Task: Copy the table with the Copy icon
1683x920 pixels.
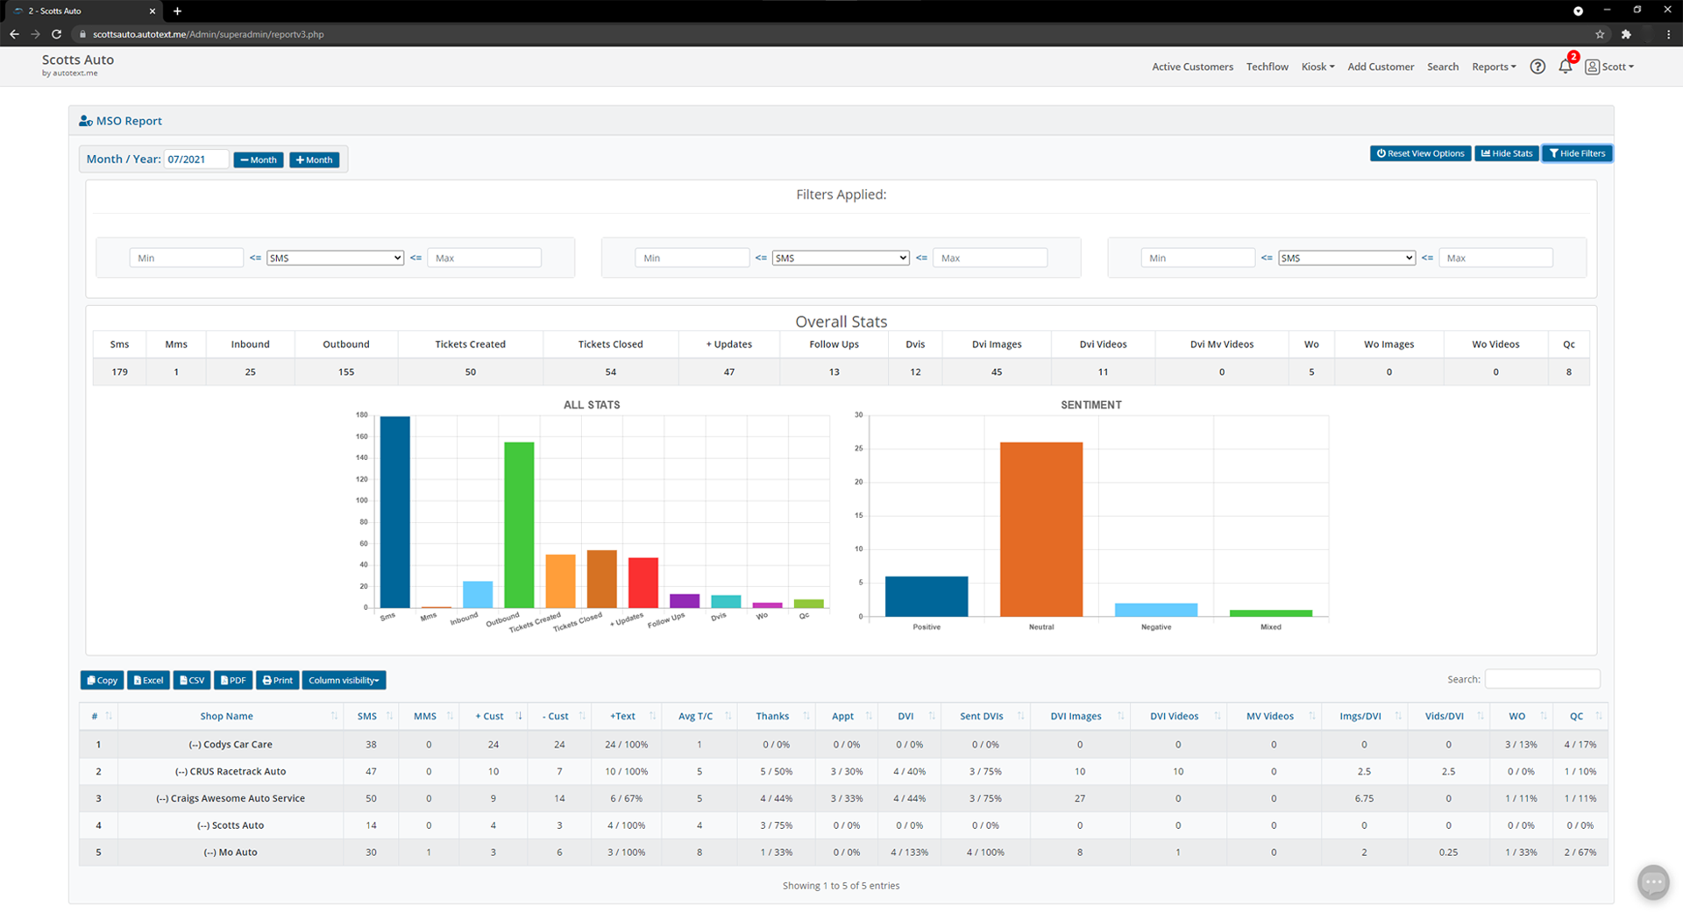Action: pyautogui.click(x=102, y=680)
